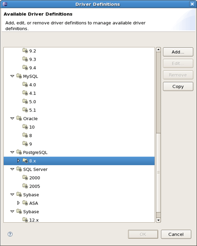Select SQL Server 2005 label
The width and height of the screenshot is (197, 246).
point(35,186)
